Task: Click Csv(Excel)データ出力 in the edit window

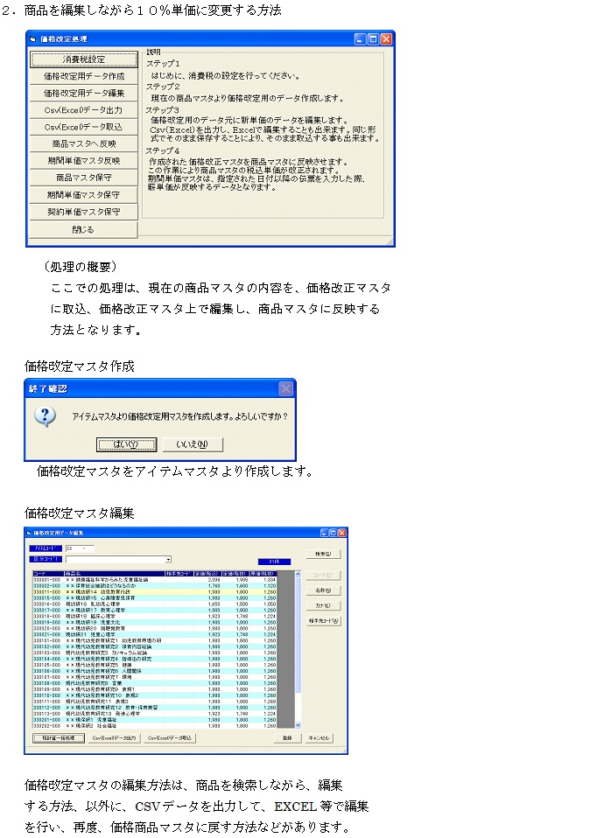Action: tap(115, 738)
